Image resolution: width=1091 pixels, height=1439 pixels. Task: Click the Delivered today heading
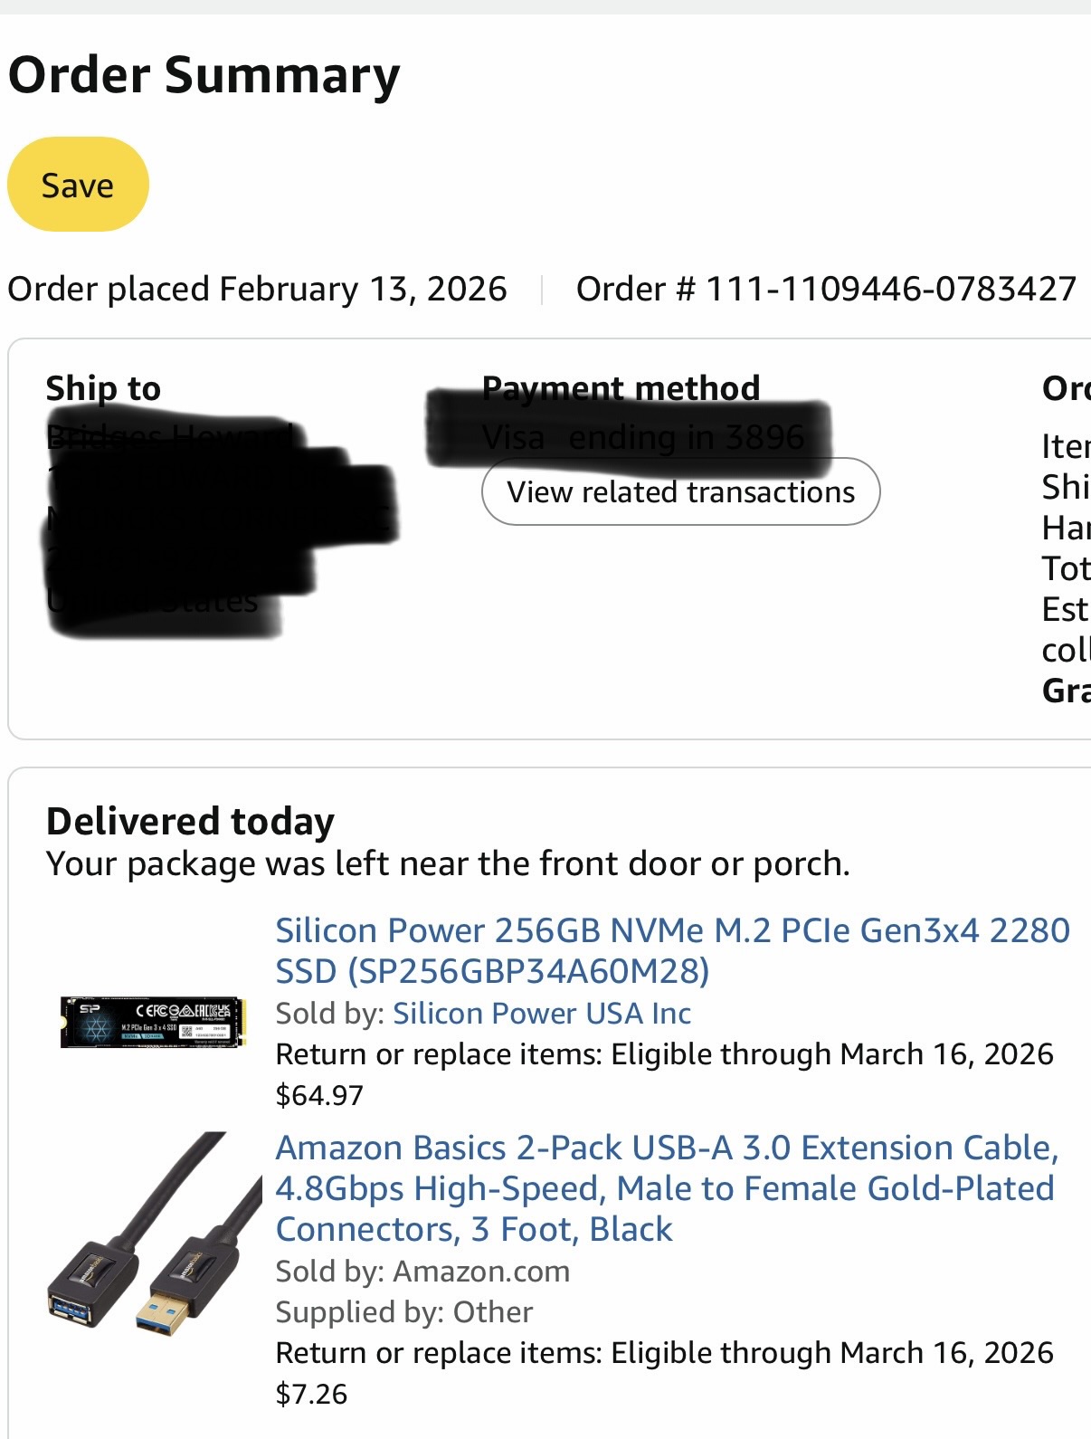(190, 821)
